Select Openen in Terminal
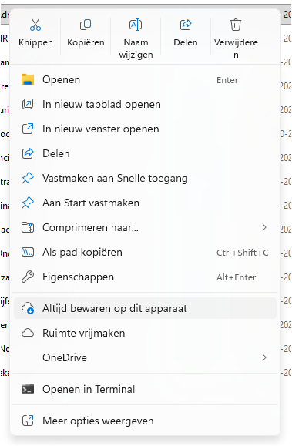The width and height of the screenshot is (292, 446). point(145,389)
